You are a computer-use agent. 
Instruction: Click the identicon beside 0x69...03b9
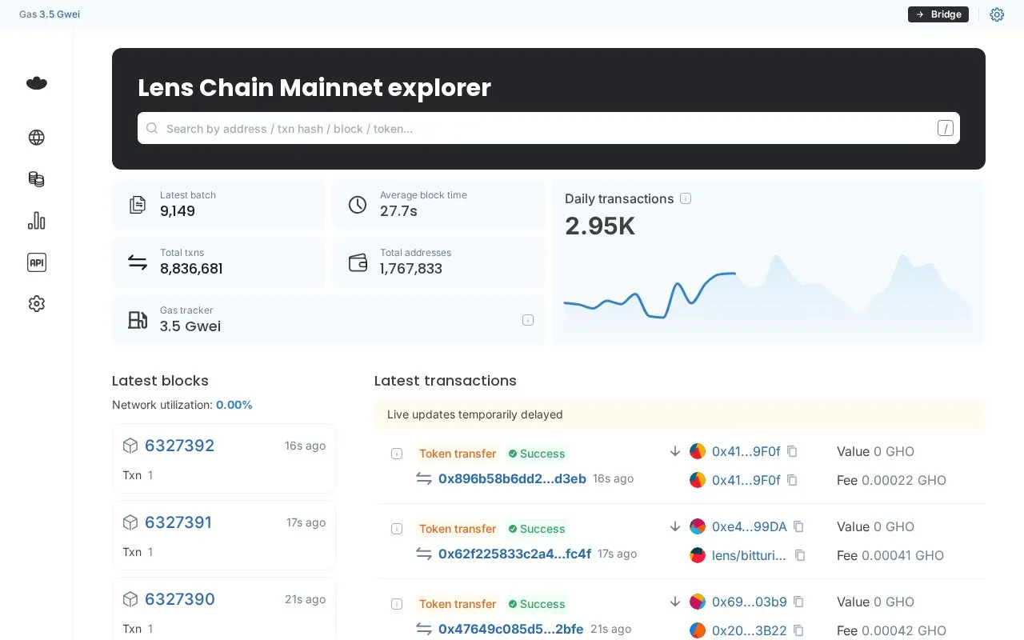coord(698,602)
